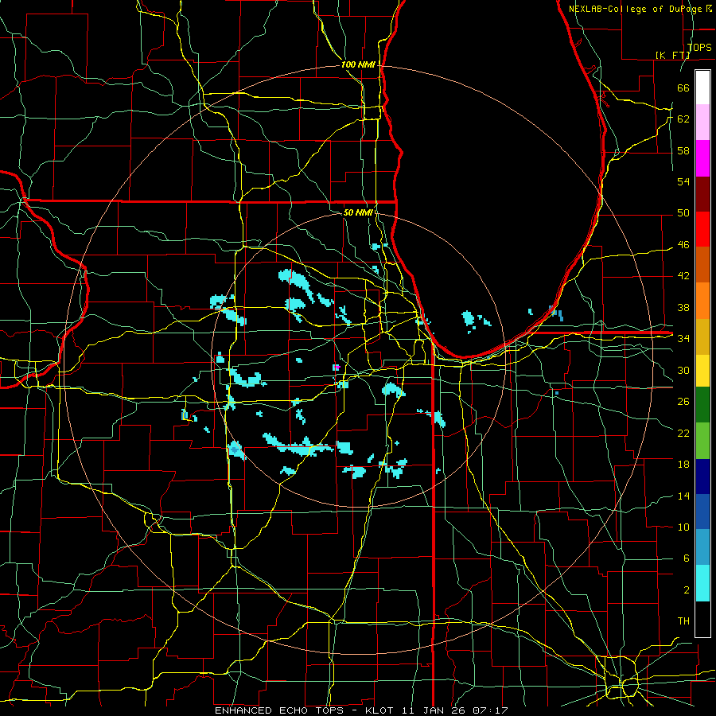Click the '14' legend value

(x=683, y=496)
